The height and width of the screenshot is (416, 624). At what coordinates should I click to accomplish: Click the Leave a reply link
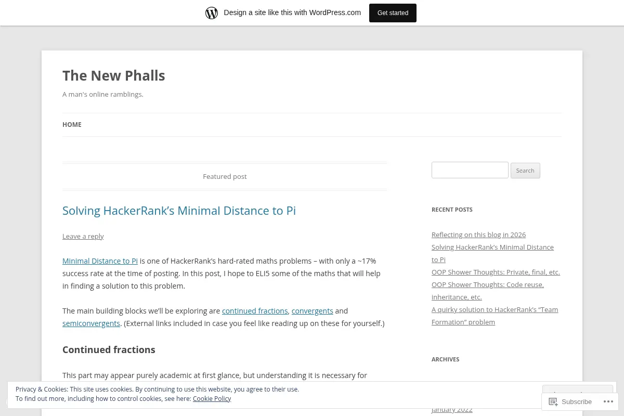tap(83, 236)
